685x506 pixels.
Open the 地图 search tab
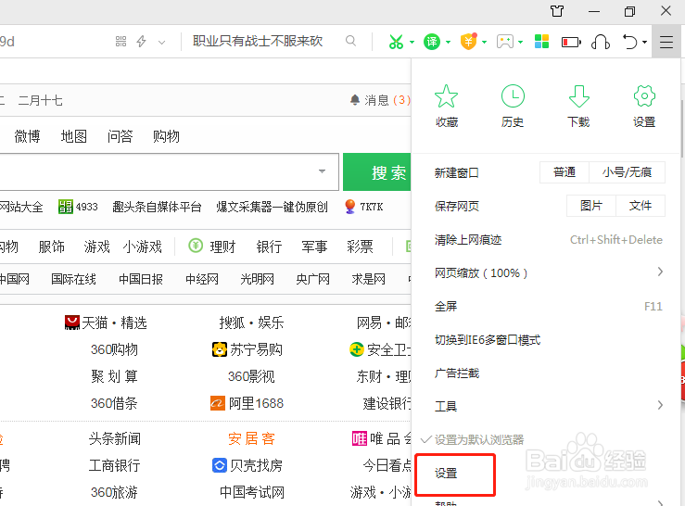[x=73, y=136]
